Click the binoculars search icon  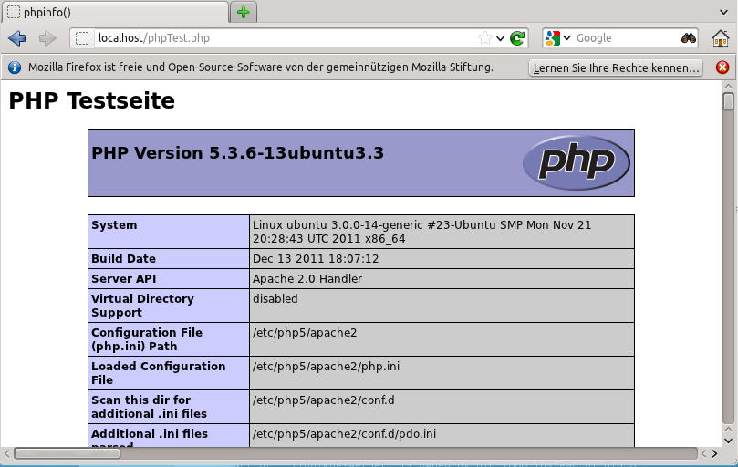(x=688, y=38)
